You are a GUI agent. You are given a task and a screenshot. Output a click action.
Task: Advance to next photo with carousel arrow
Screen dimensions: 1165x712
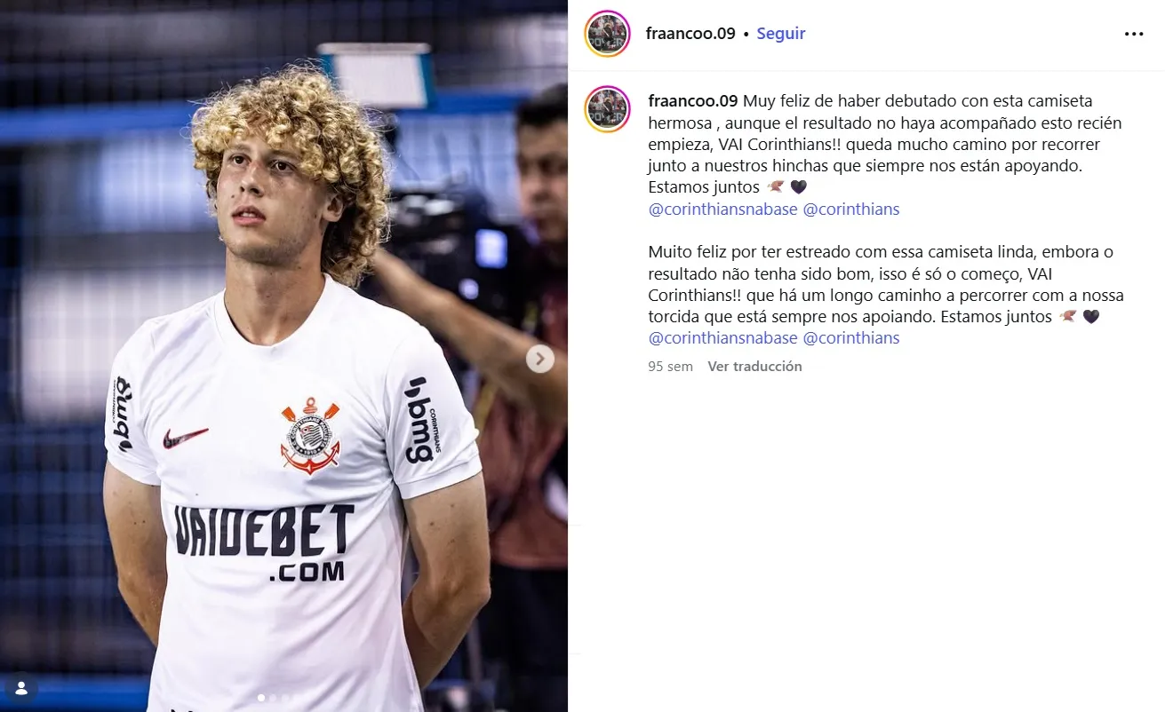540,359
